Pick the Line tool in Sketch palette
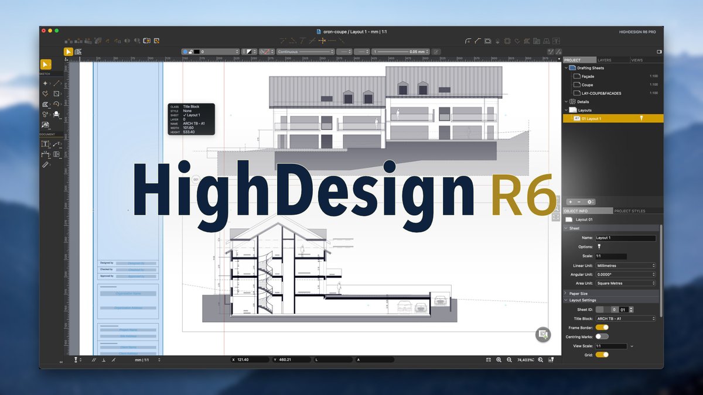The image size is (703, 395). click(57, 84)
